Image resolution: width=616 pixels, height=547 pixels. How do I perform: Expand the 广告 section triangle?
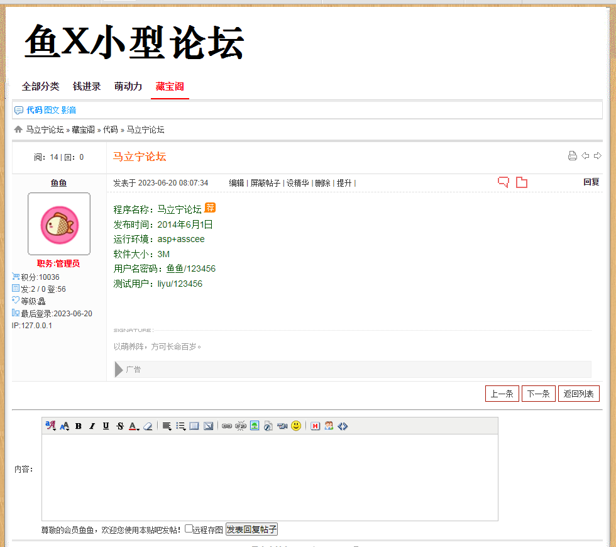tap(119, 370)
